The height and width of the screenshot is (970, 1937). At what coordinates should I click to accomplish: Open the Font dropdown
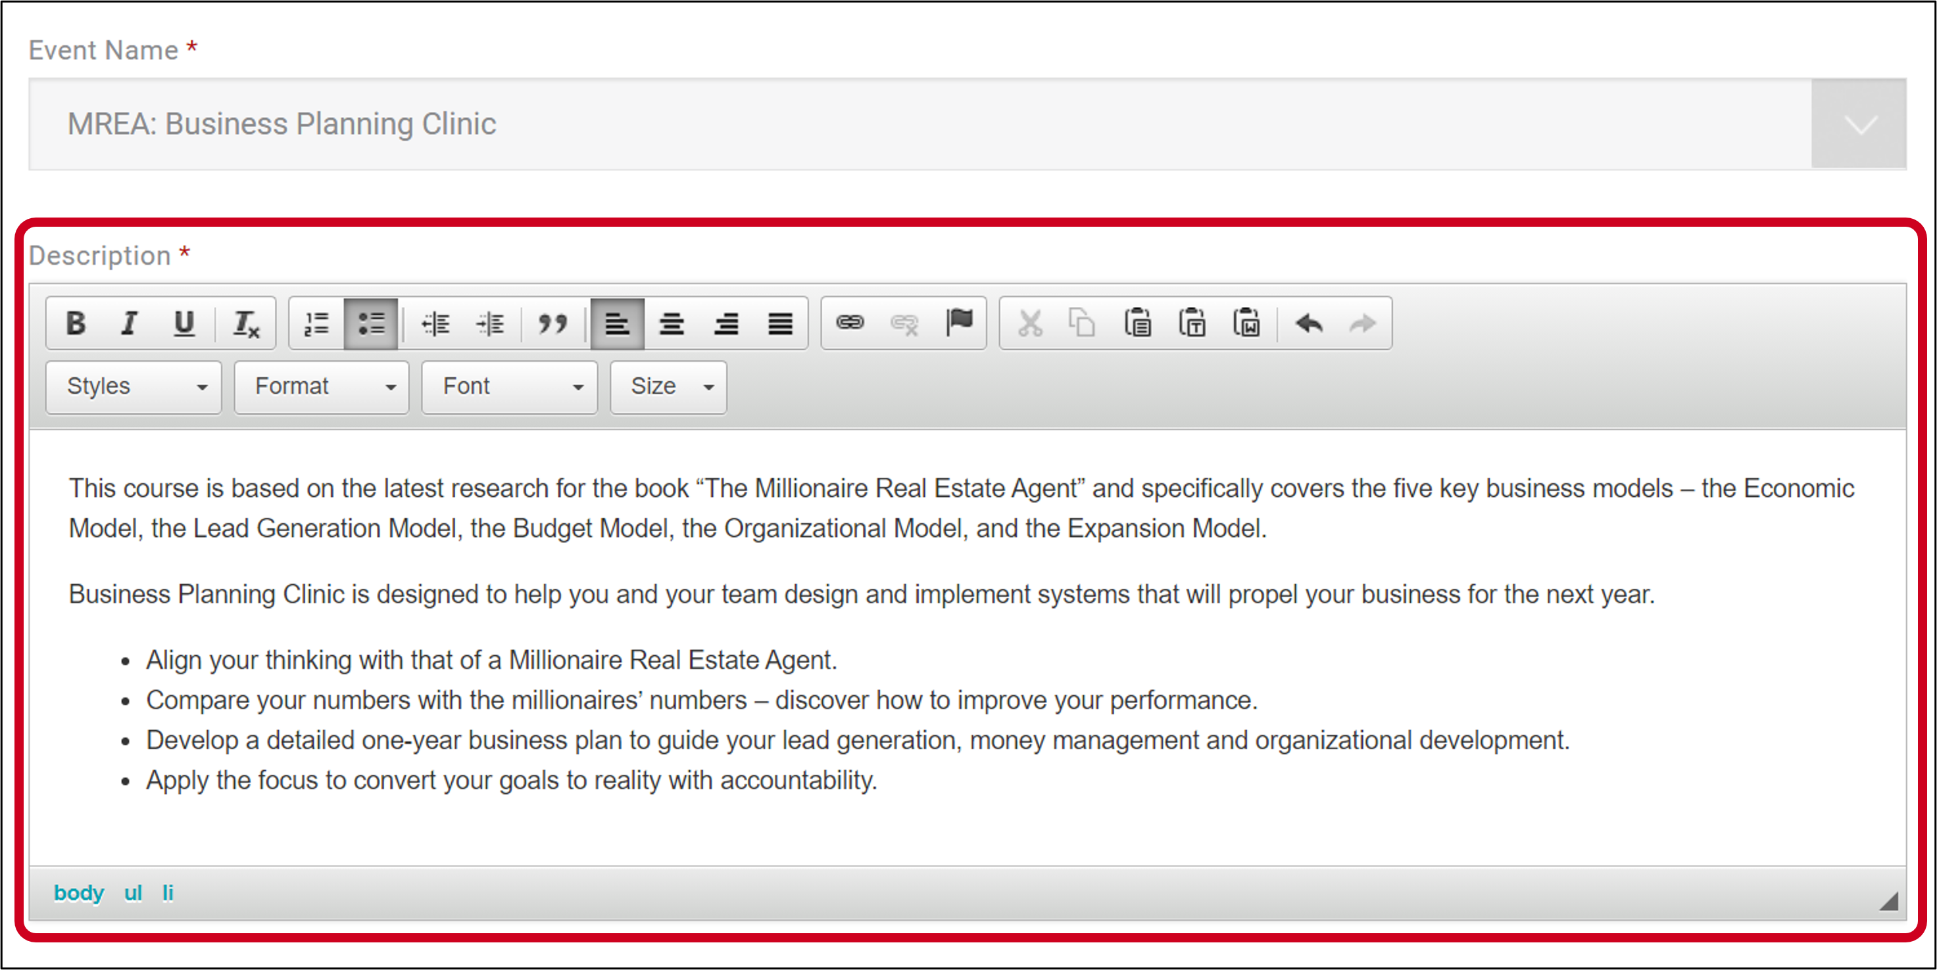pyautogui.click(x=510, y=387)
